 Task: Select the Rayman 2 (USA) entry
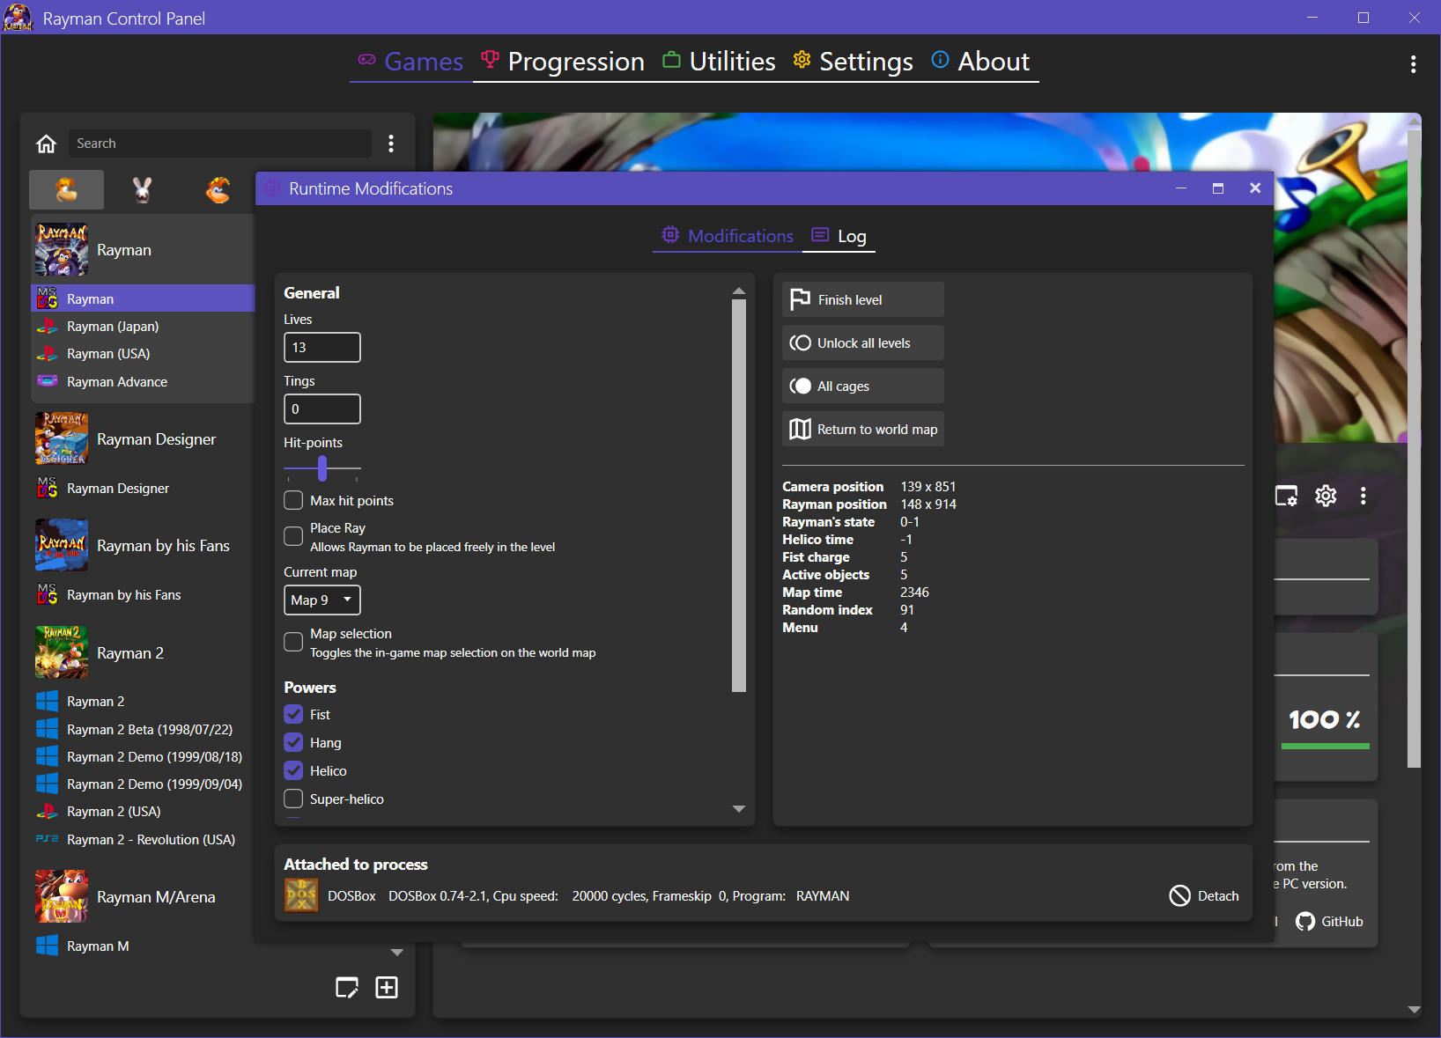click(x=143, y=812)
